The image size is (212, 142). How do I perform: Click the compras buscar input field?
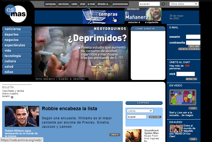pos(137,117)
